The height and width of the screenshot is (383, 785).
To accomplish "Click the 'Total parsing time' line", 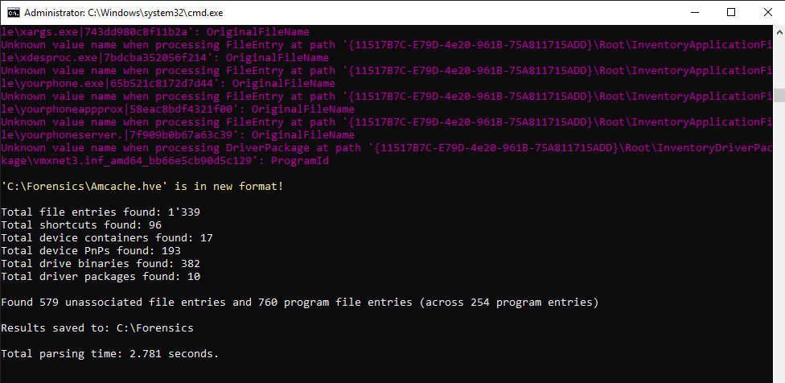I will pyautogui.click(x=110, y=354).
